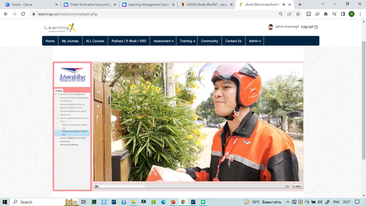Screen dimensions: 366x206
Task: Open the Chrome extensions puzzle icon
Action: [325, 14]
